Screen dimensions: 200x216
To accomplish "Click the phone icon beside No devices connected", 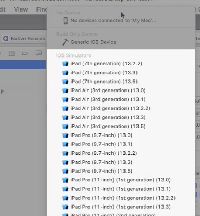I will [66, 20].
